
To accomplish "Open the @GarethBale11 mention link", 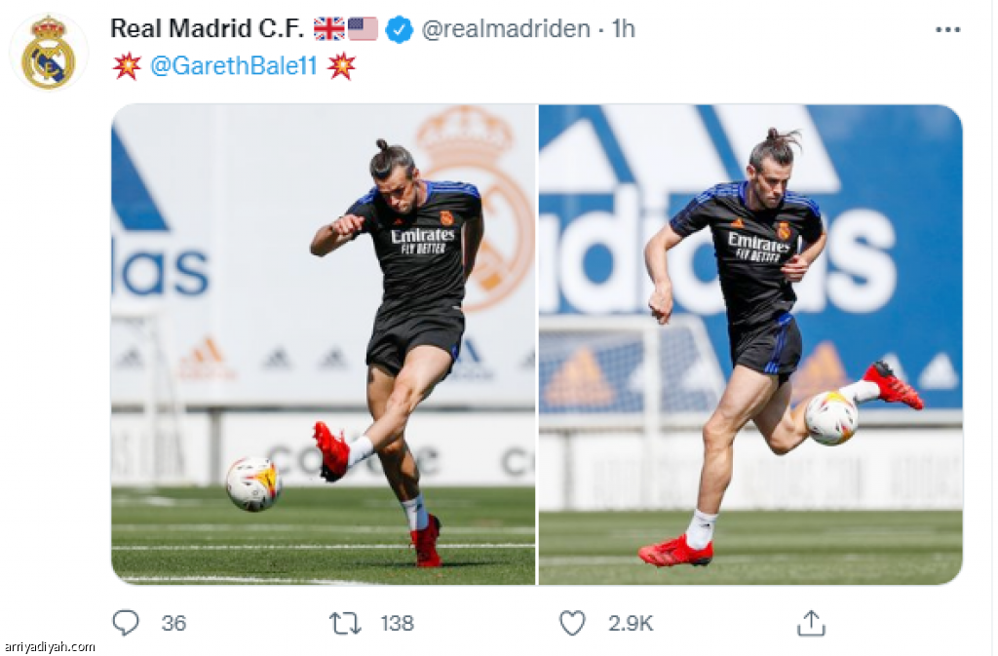I will point(234,65).
